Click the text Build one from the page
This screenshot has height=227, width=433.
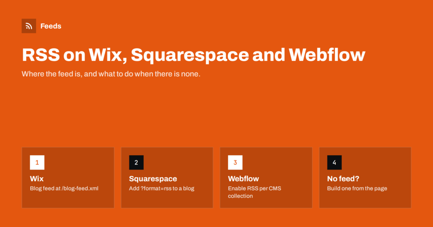(x=357, y=189)
